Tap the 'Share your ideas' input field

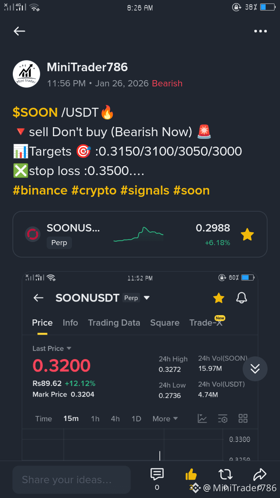click(72, 479)
